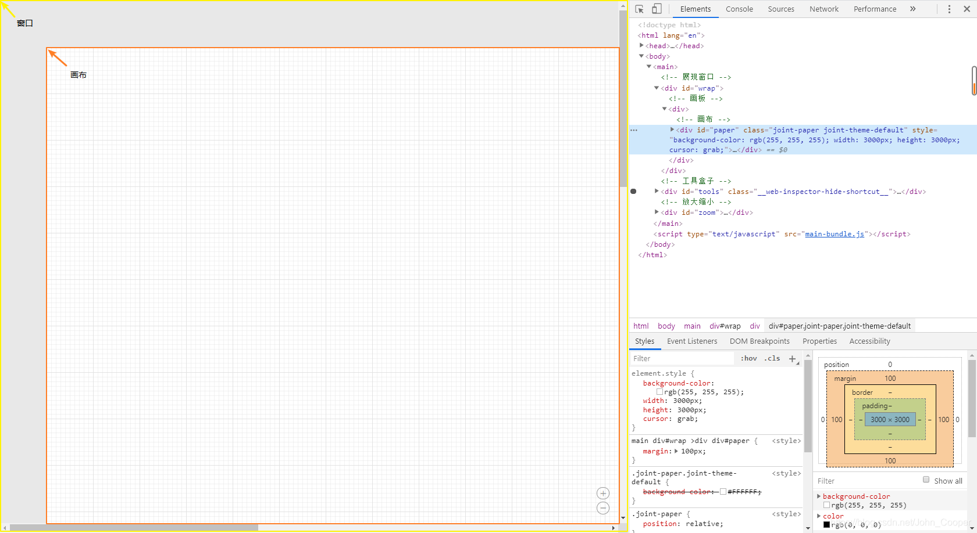977x533 pixels.
Task: Switch to the Console tab
Action: click(x=739, y=9)
